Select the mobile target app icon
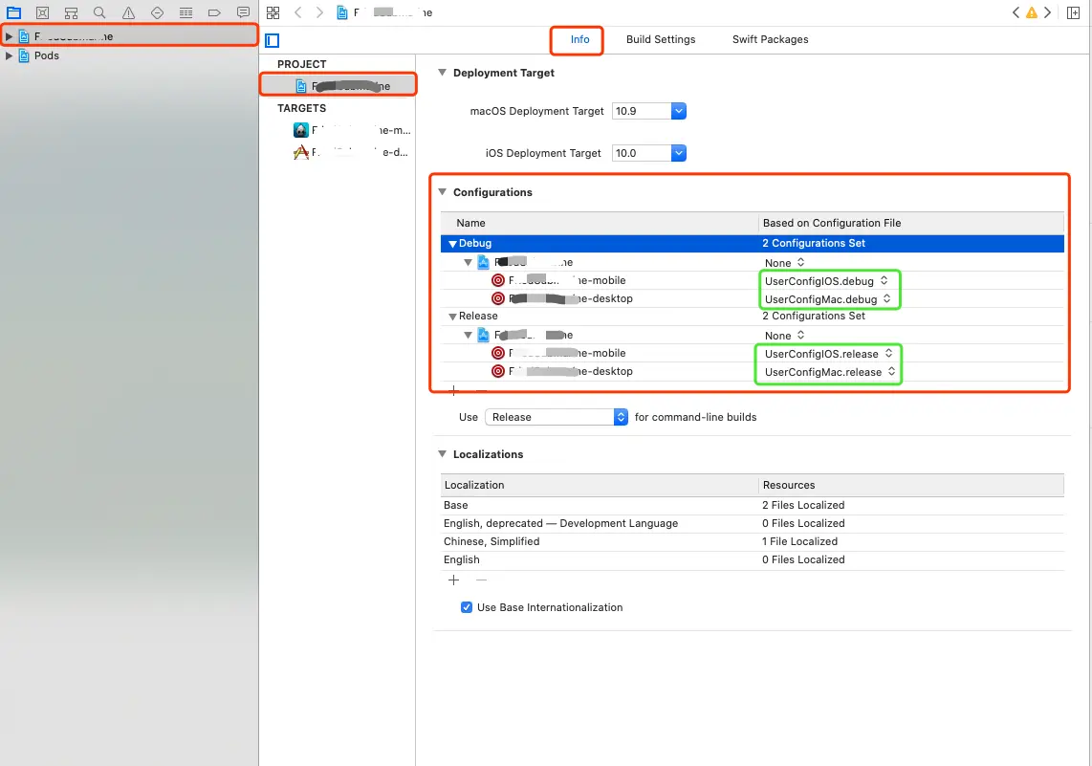This screenshot has width=1092, height=766. (x=301, y=130)
